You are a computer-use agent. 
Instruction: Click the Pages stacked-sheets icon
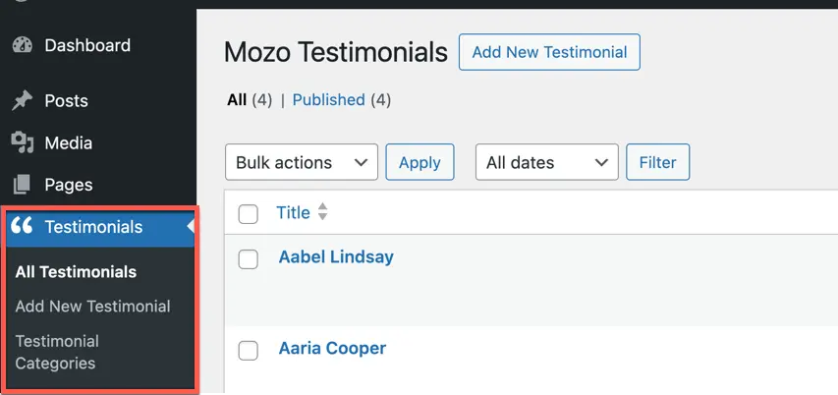22,185
